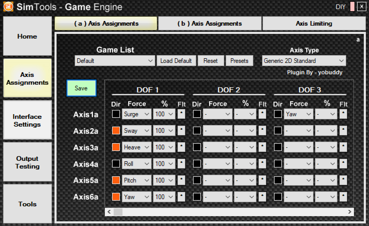The image size is (369, 226).
Task: Open the Output Testing section
Action: click(x=27, y=162)
